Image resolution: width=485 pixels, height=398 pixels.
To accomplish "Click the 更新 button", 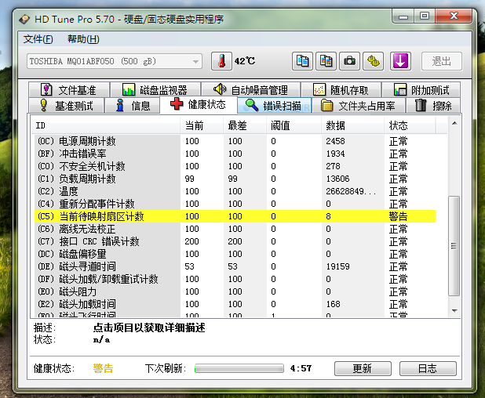I will 363,368.
